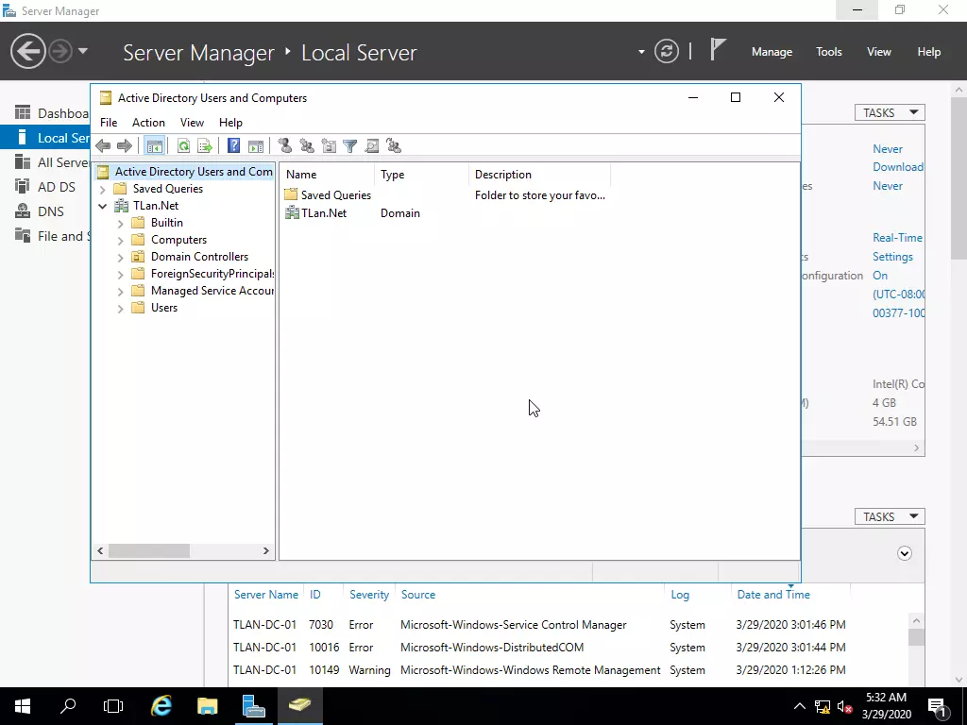Toggle the Show/Hide Console Tree toolbar button
This screenshot has height=725, width=967.
[x=154, y=146]
